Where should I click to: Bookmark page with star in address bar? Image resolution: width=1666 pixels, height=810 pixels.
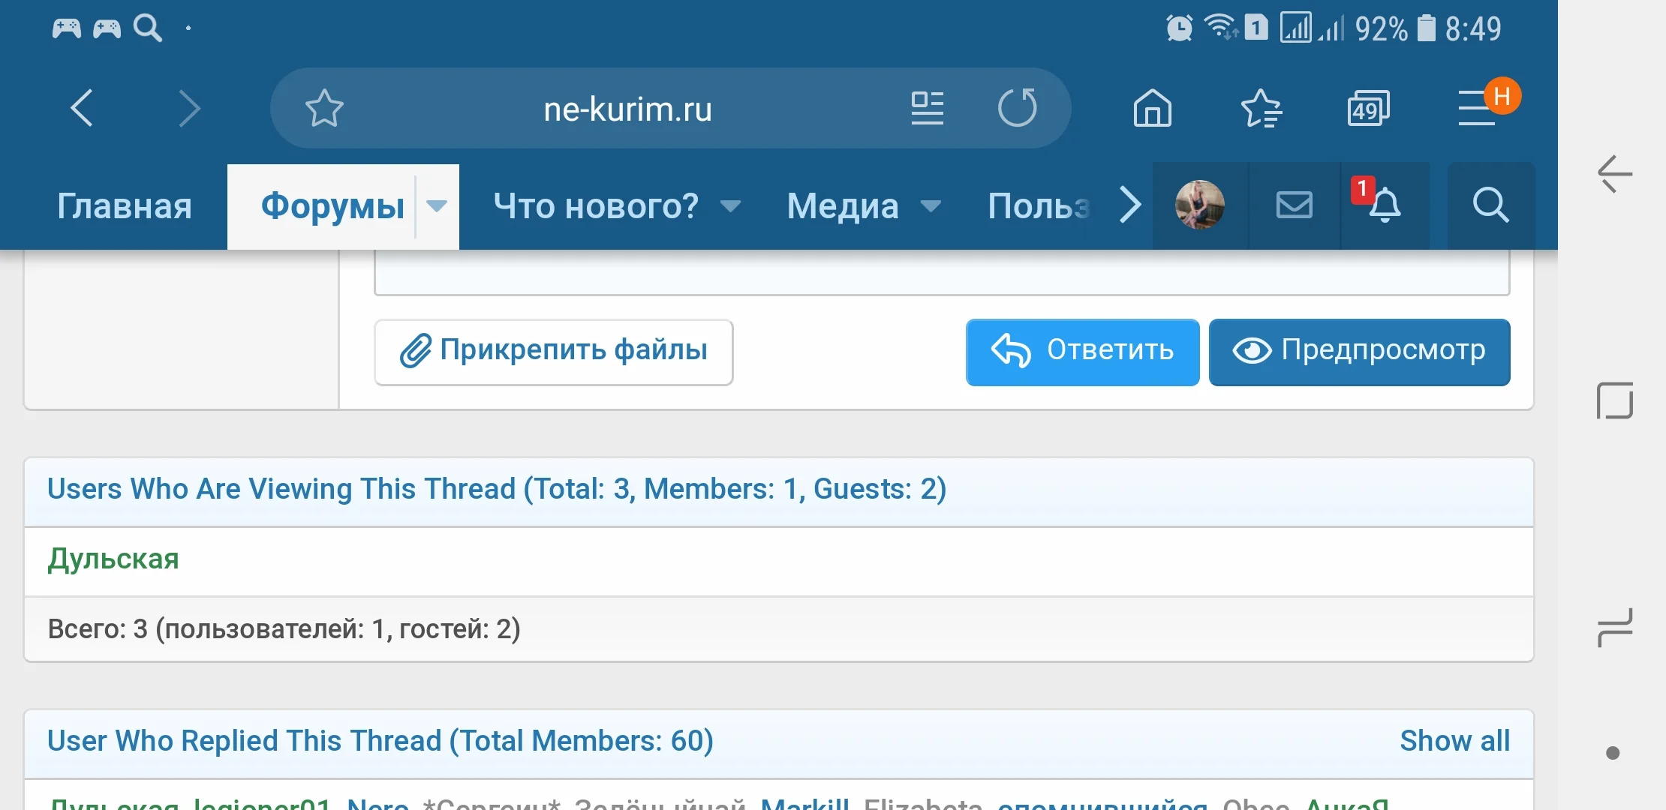[324, 109]
